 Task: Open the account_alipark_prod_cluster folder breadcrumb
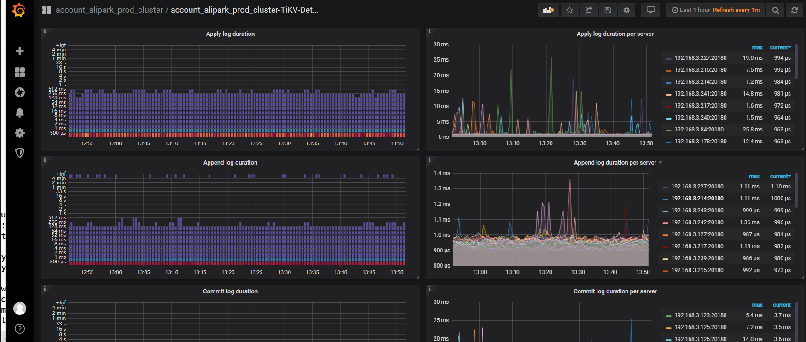109,10
